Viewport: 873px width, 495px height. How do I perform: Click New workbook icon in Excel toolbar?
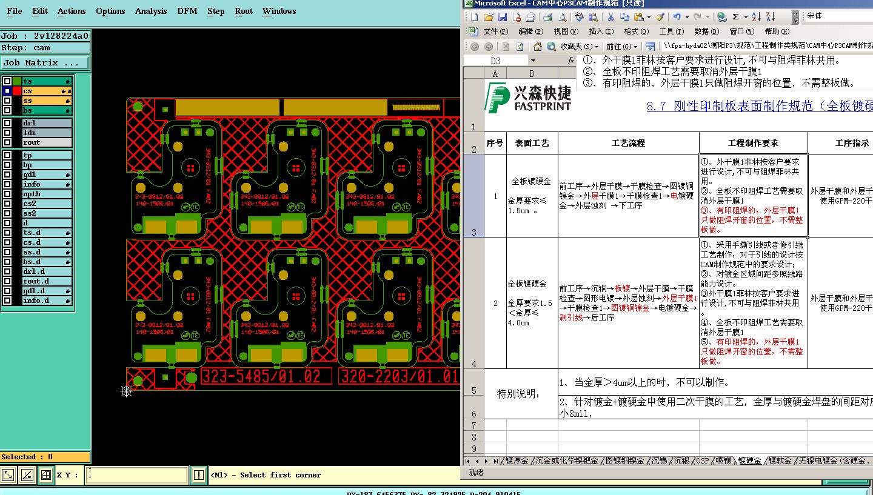475,17
